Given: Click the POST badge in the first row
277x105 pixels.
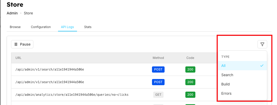Looking at the screenshot, I should pyautogui.click(x=158, y=69).
